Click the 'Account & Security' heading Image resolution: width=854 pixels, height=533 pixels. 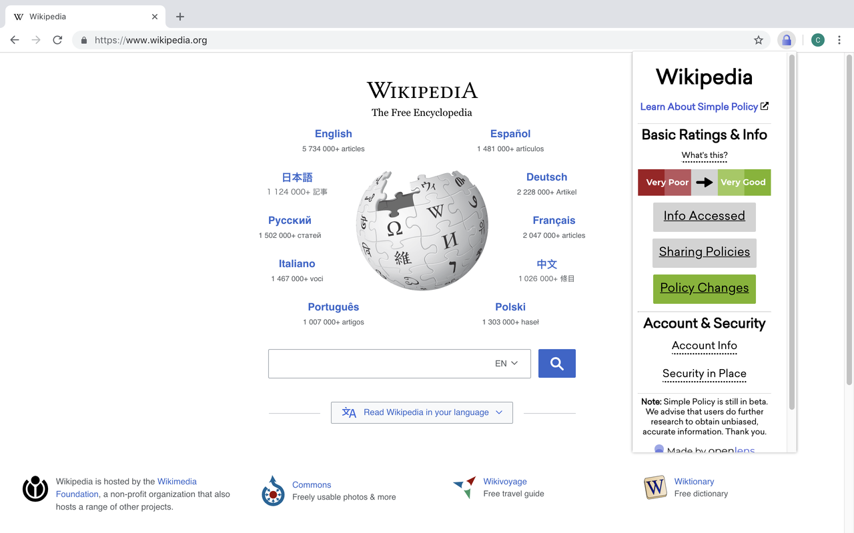coord(705,323)
